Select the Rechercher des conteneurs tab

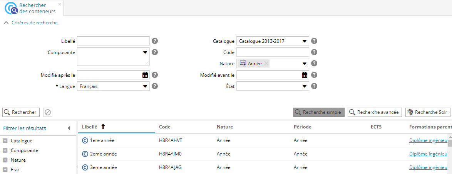pyautogui.click(x=32, y=8)
